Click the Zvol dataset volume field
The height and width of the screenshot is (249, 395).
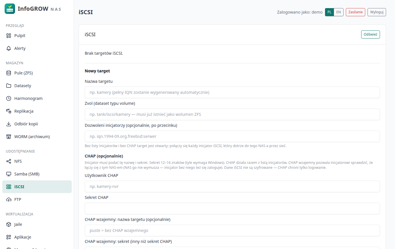(x=232, y=114)
